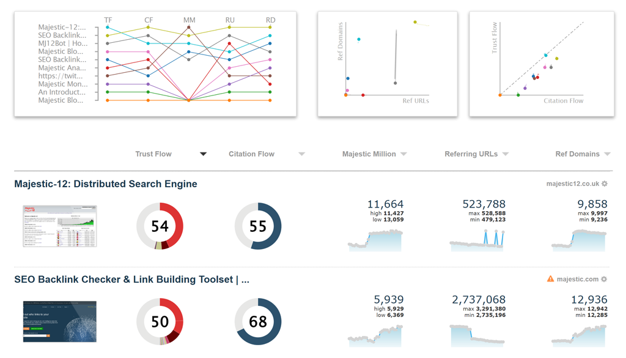Open the majestic12.co.uk domain link
The height and width of the screenshot is (358, 626).
pyautogui.click(x=572, y=184)
